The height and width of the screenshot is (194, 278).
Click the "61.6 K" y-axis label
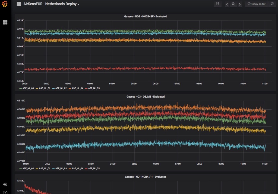coord(20,81)
